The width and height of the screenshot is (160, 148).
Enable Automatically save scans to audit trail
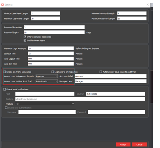(101, 72)
